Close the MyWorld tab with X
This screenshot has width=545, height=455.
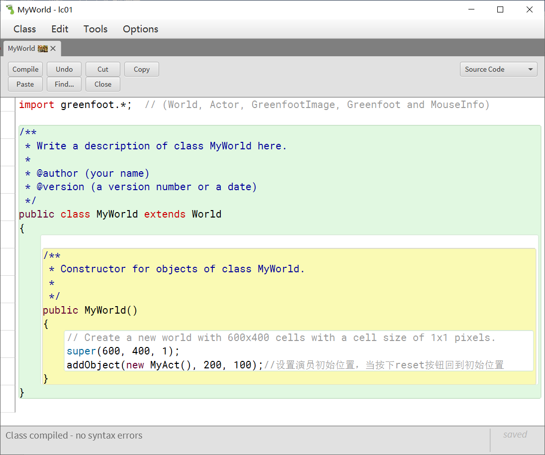[x=53, y=48]
